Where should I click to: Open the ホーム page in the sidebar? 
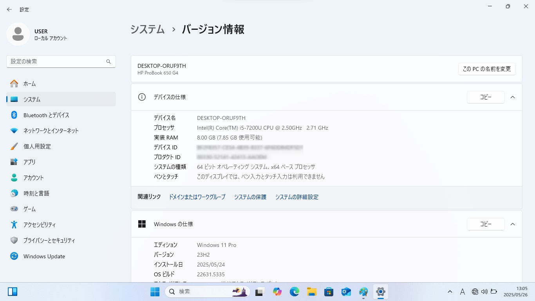point(61,83)
